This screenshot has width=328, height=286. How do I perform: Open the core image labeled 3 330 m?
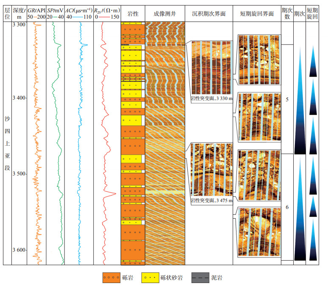211,68
